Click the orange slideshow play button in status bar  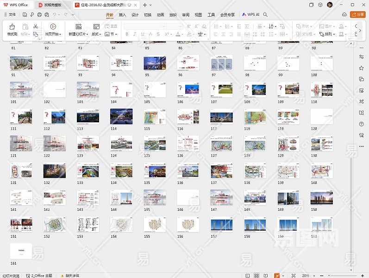click(277, 275)
